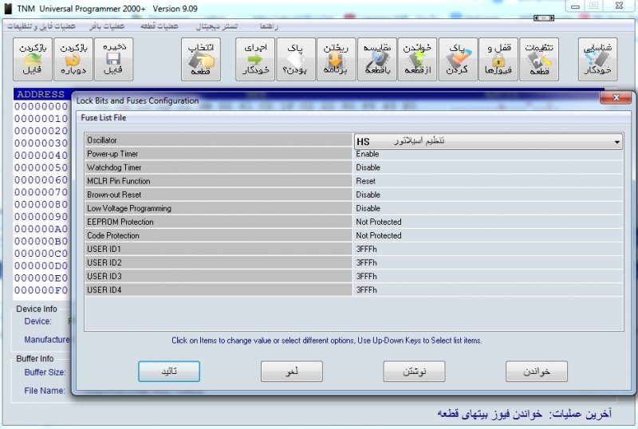638x429 pixels.
Task: Select the Watchdog Timer row
Action: click(354, 167)
